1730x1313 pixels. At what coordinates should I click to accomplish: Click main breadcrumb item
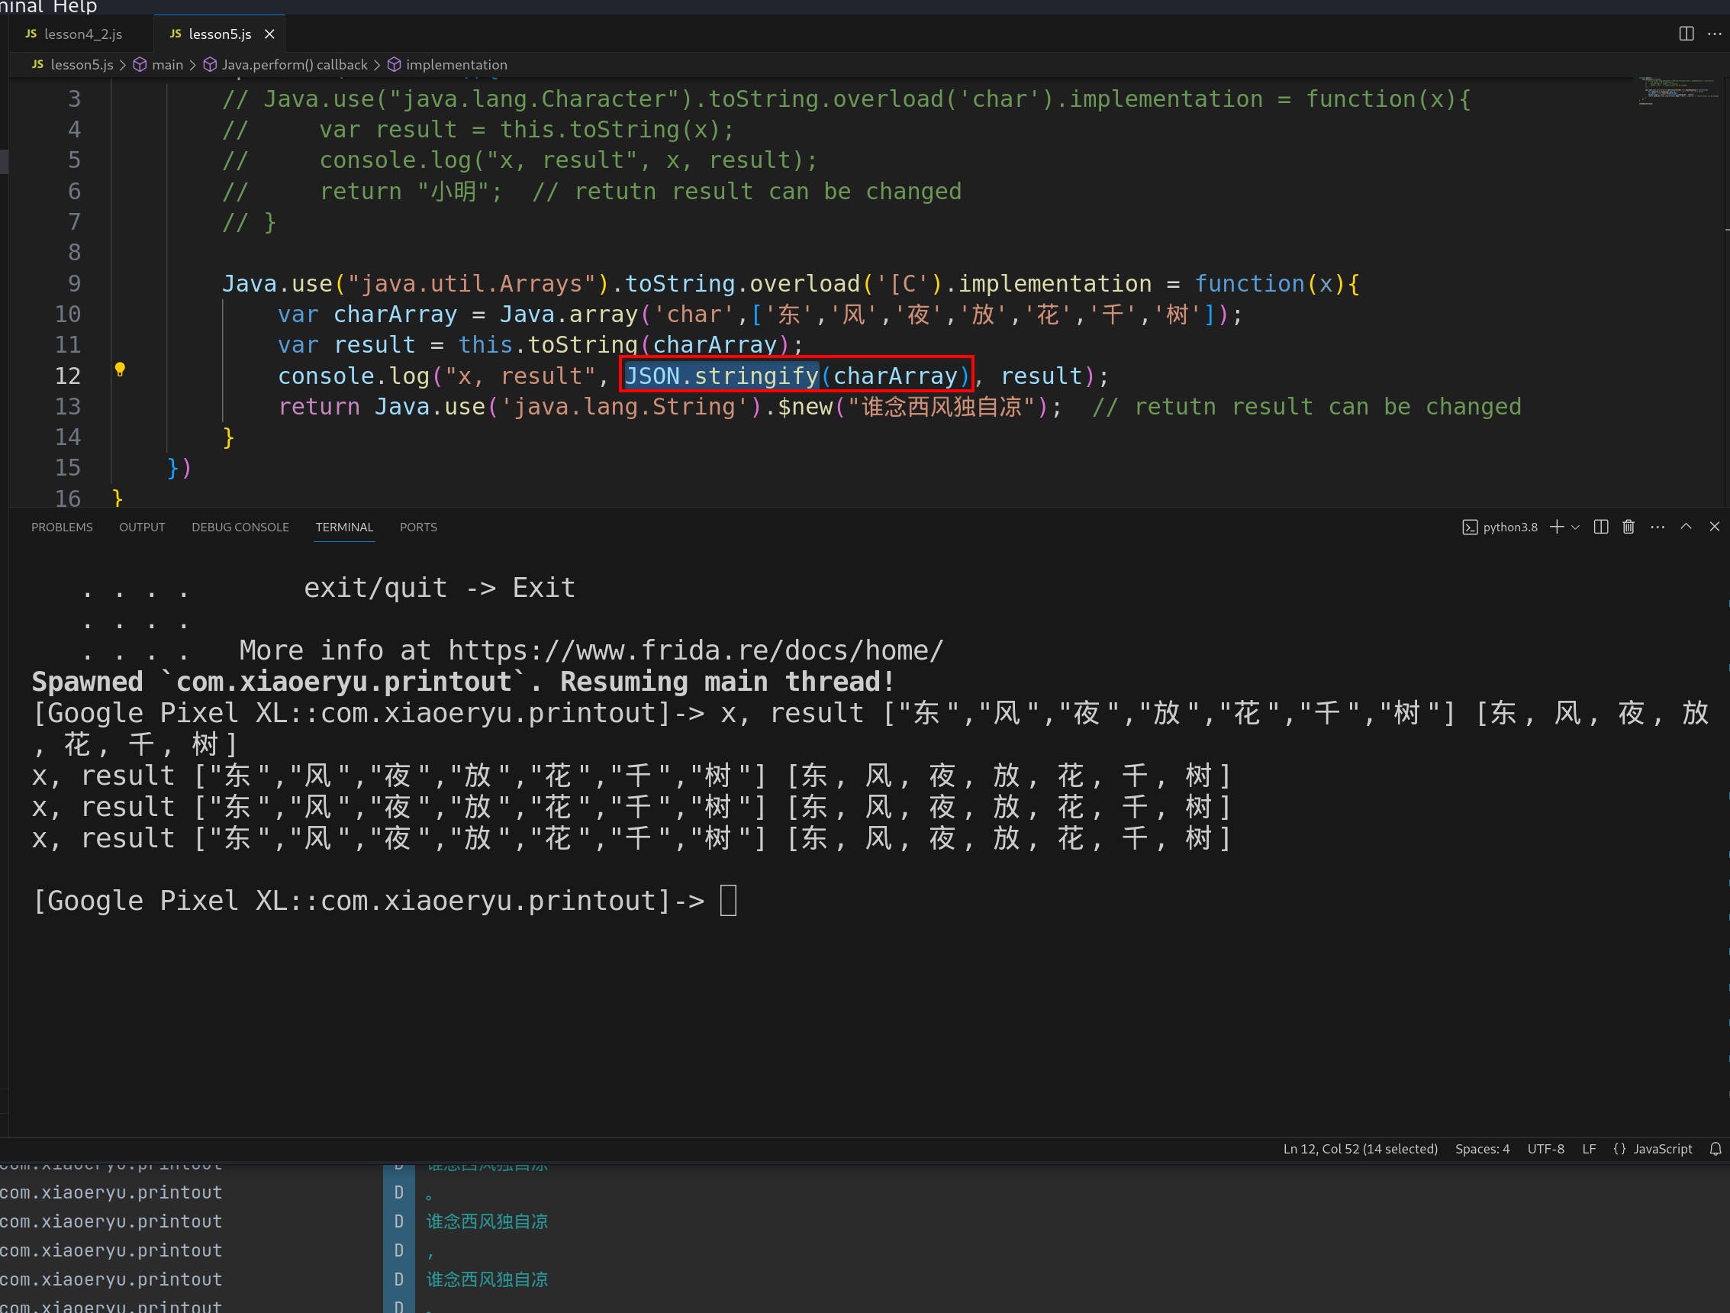pyautogui.click(x=158, y=65)
